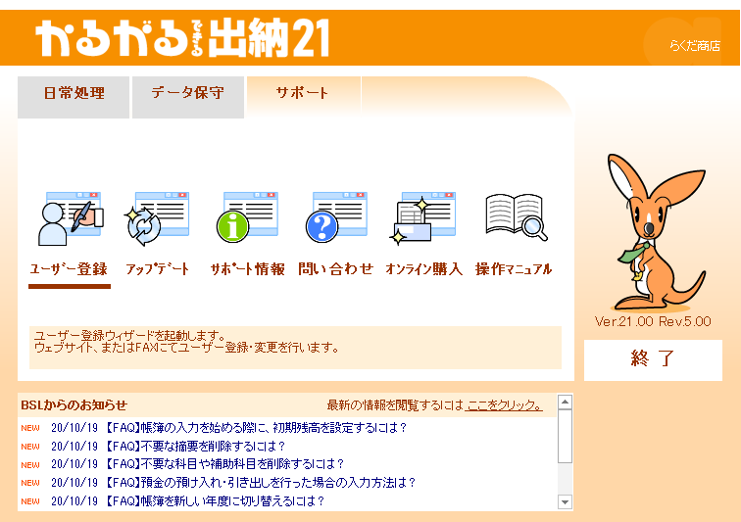Image resolution: width=741 pixels, height=522 pixels.
Task: Click the サポート情報 text label
Action: point(247,269)
